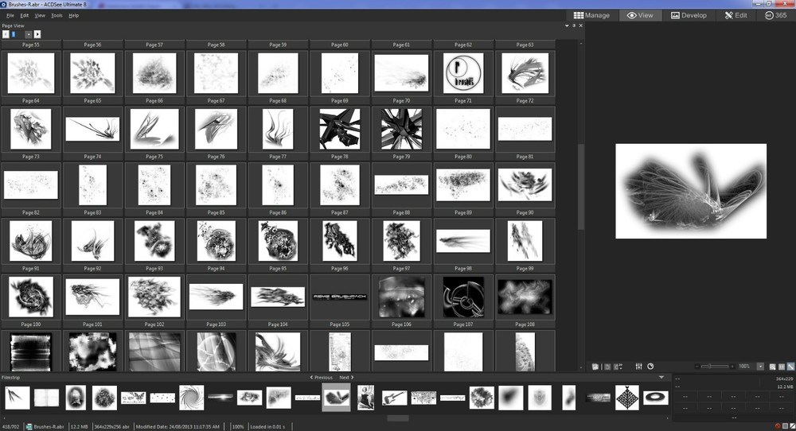Click the rotate left icon

(x=607, y=366)
